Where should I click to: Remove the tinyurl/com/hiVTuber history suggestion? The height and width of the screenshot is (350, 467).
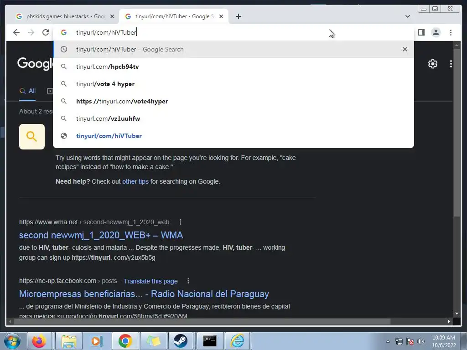pyautogui.click(x=405, y=49)
